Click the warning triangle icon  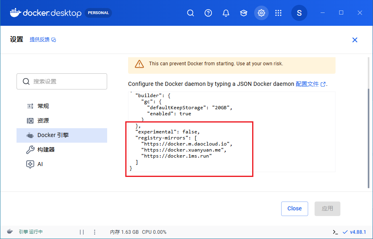coord(139,64)
